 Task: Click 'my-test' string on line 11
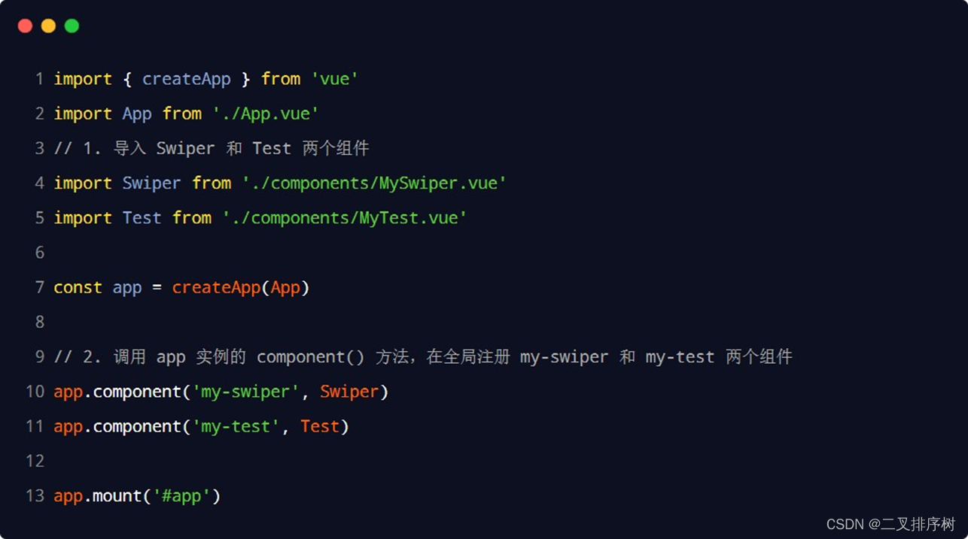(236, 426)
